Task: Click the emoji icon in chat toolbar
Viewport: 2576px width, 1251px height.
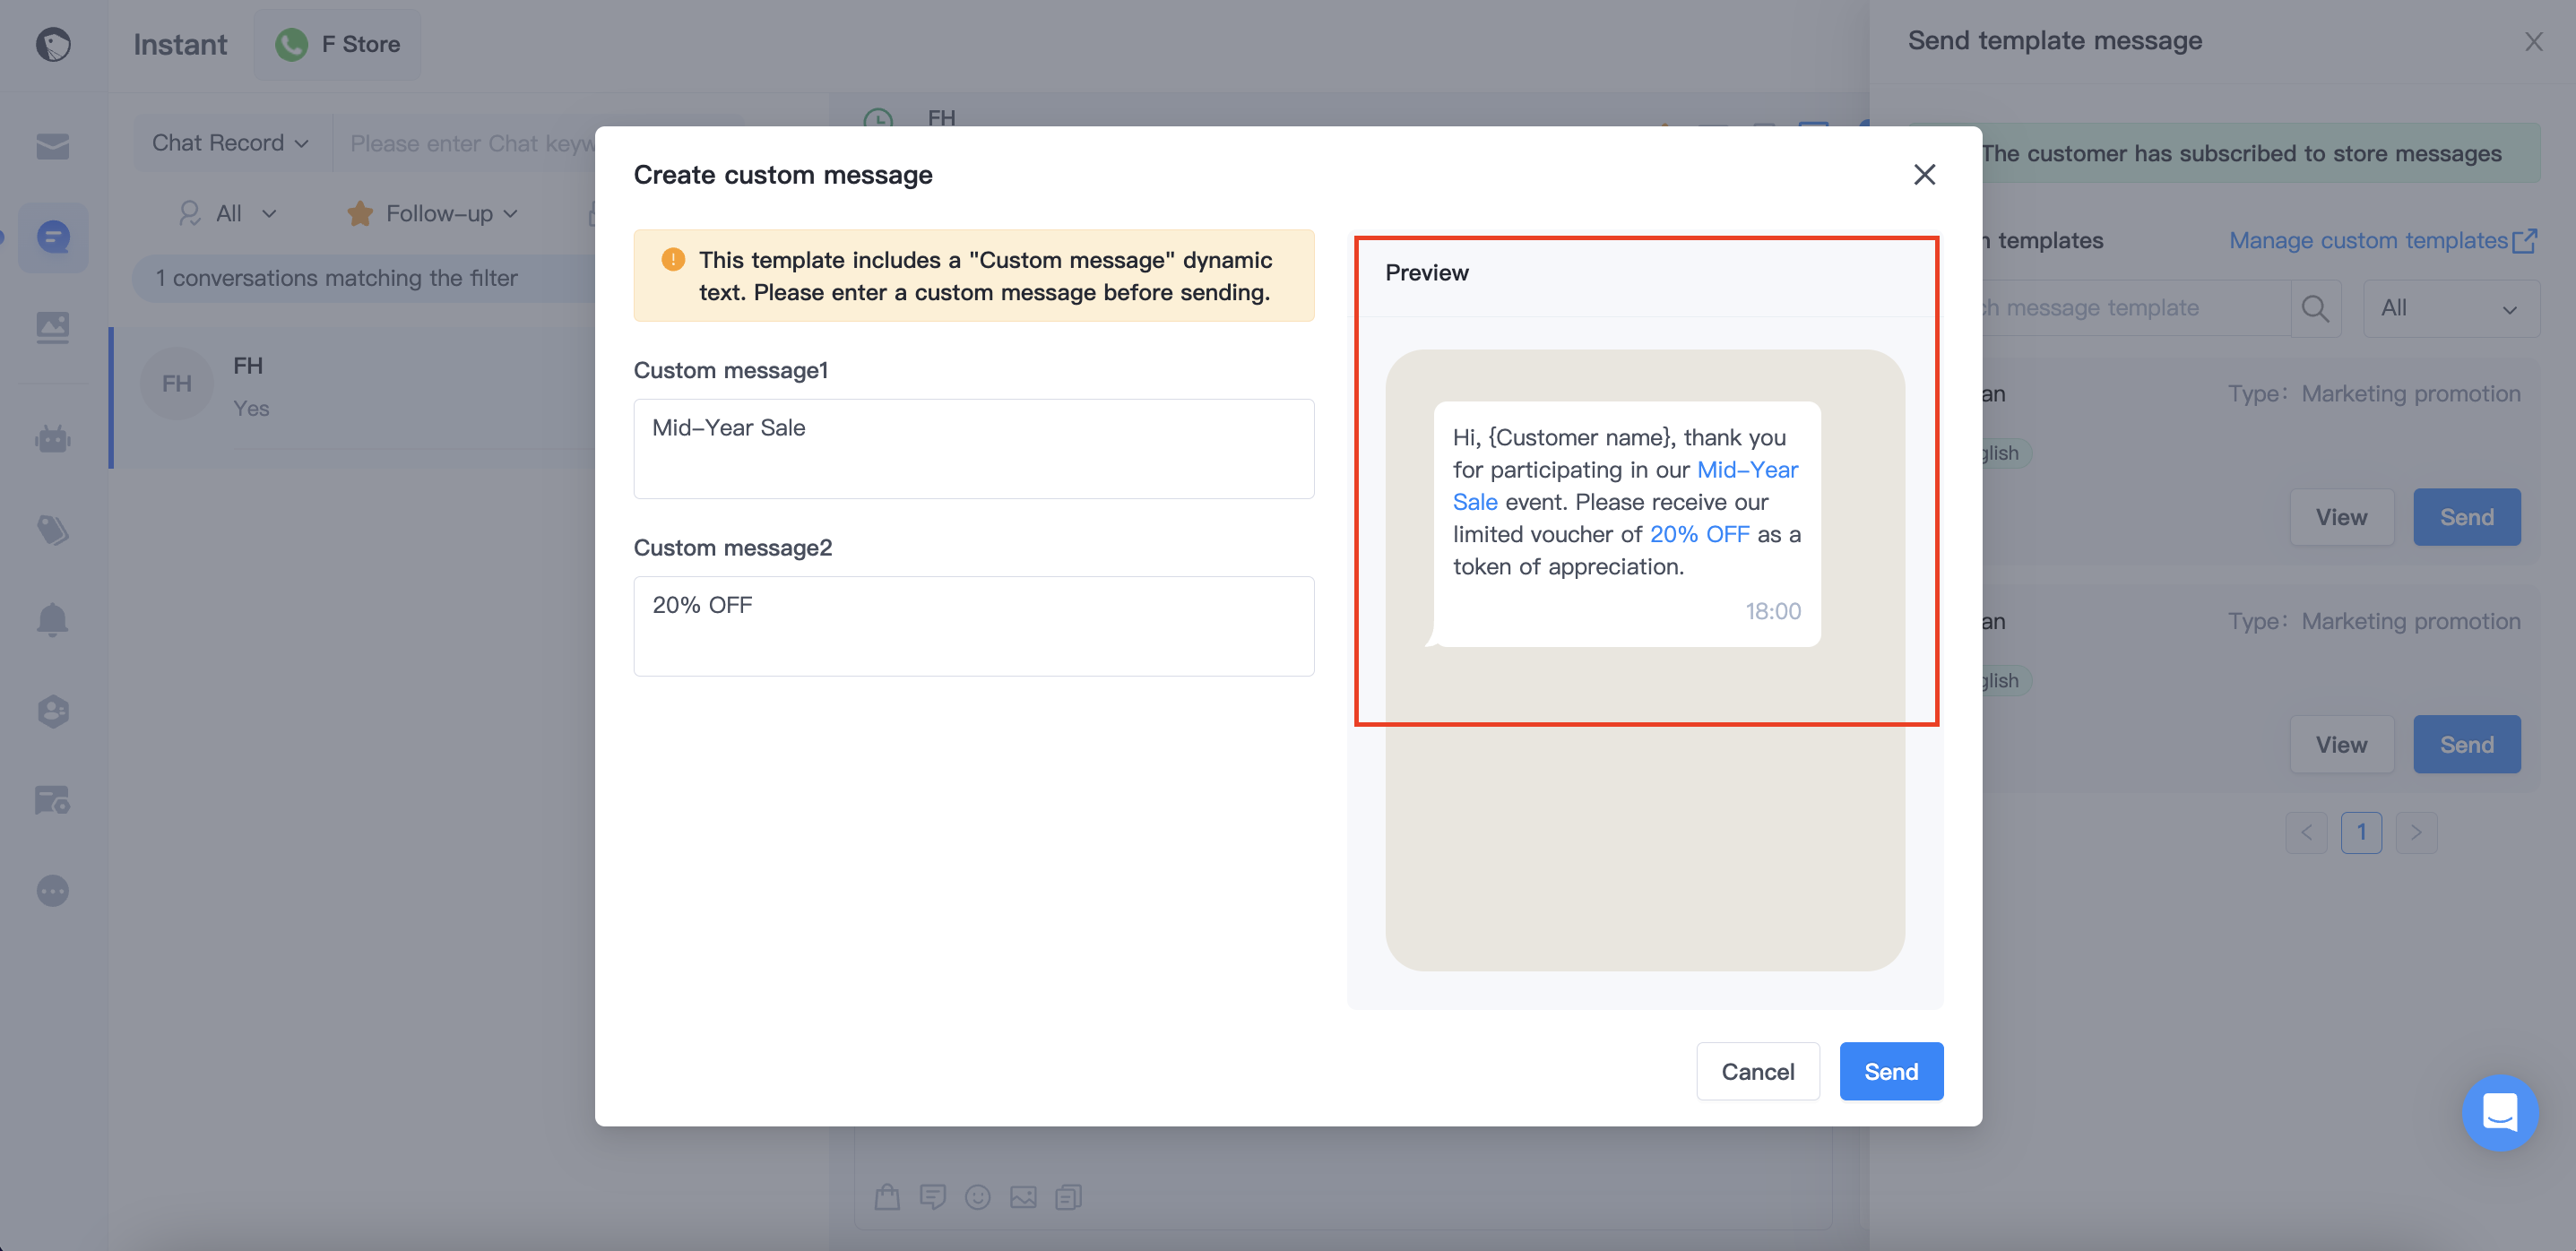Action: coord(977,1196)
